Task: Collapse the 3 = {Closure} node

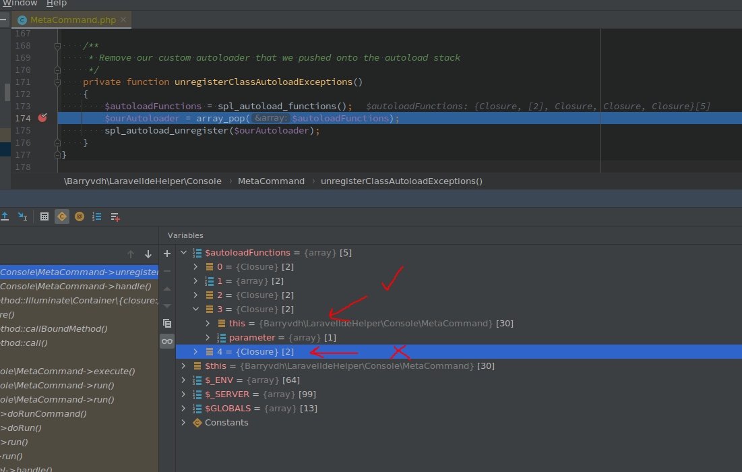Action: pos(195,309)
